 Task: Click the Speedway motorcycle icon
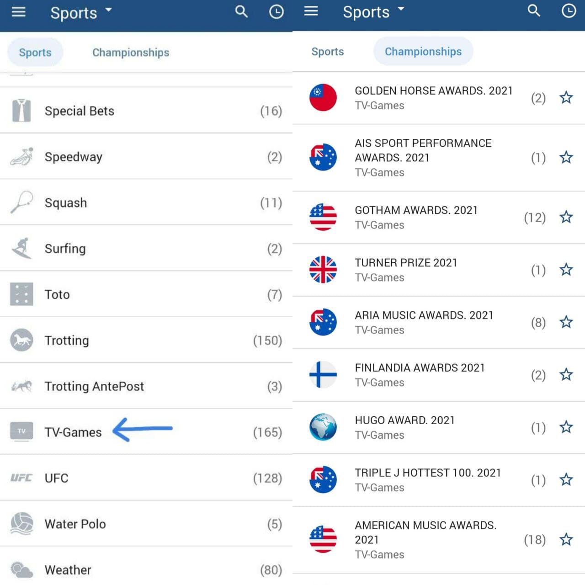coord(21,157)
